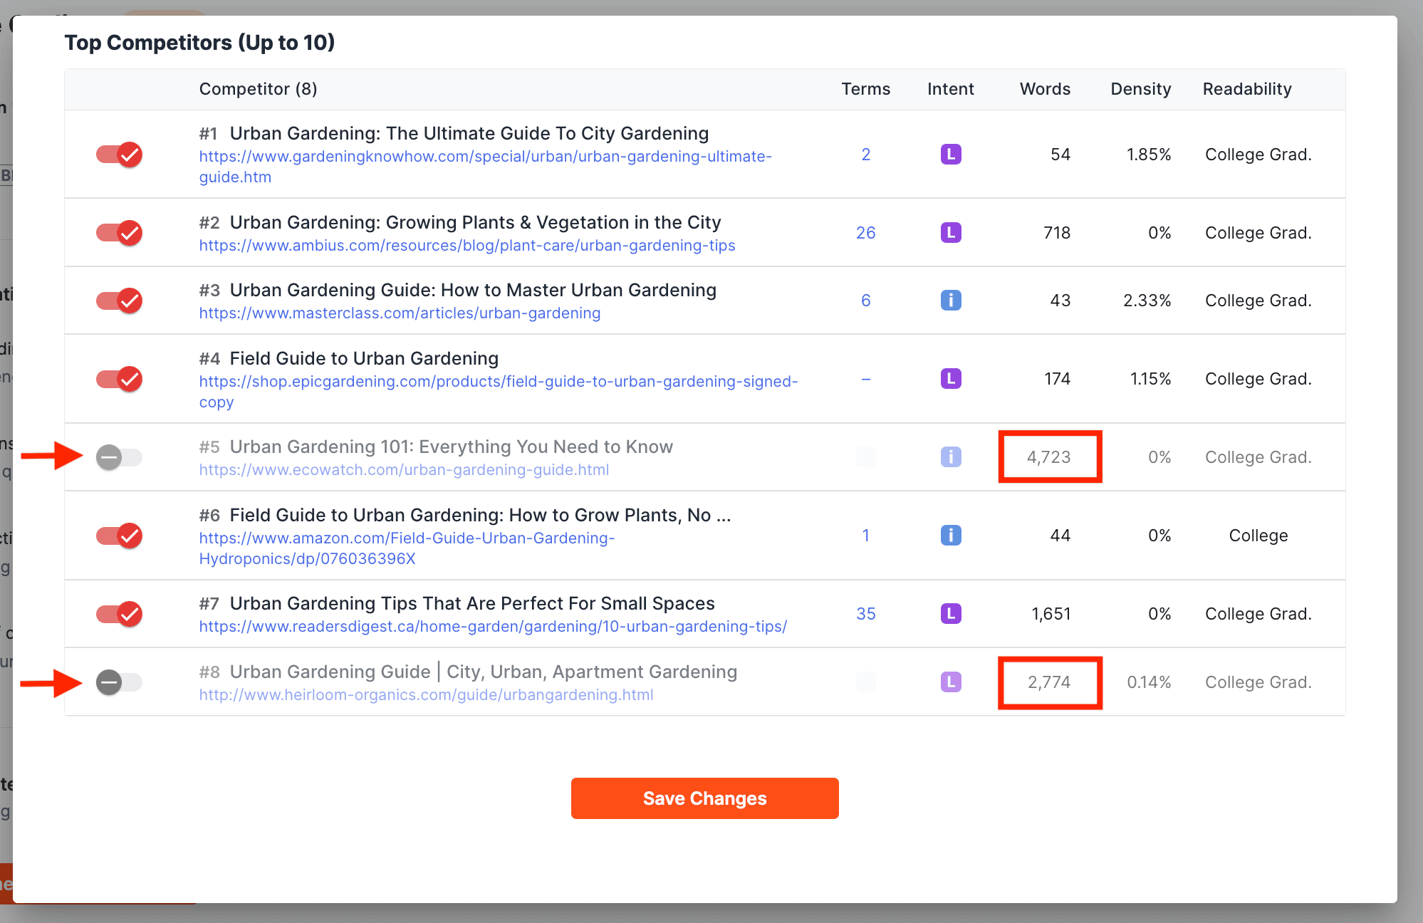Open masterclass.com urban-gardening article link
1423x923 pixels.
pyautogui.click(x=400, y=313)
